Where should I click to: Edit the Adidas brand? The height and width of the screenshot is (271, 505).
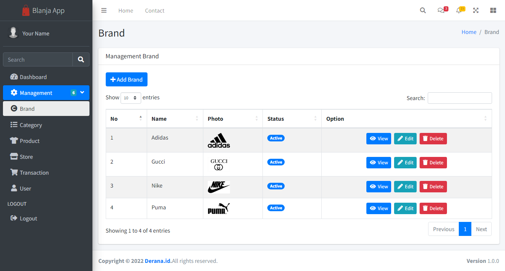(x=405, y=138)
